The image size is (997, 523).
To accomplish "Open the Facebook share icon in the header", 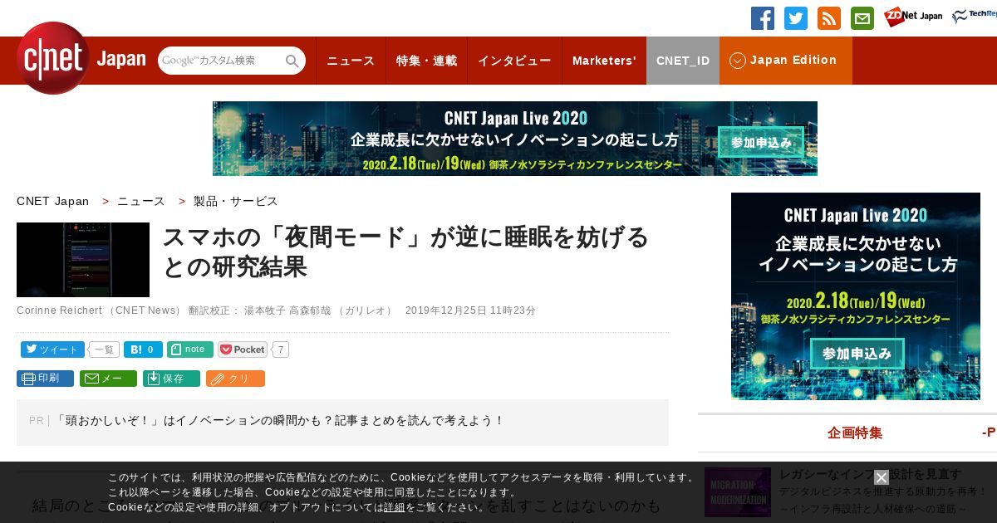I will click(763, 18).
